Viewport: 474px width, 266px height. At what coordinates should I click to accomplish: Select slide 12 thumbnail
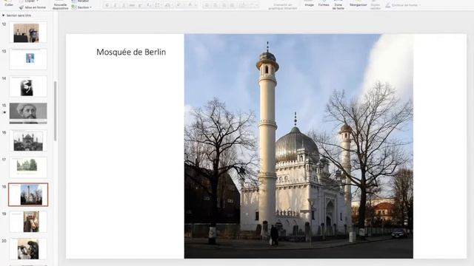[28, 33]
